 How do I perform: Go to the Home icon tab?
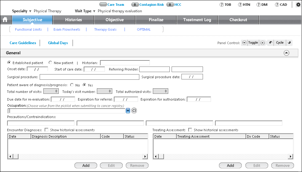click(x=5, y=20)
